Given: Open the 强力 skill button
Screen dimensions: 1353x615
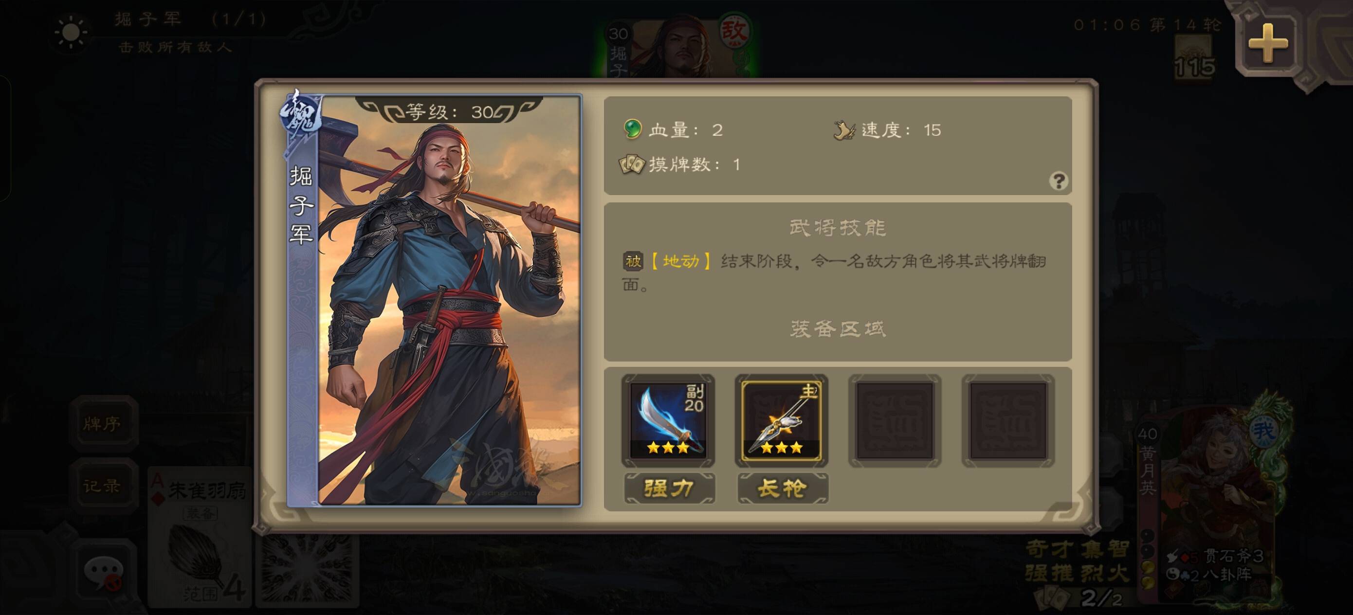Looking at the screenshot, I should (x=669, y=488).
